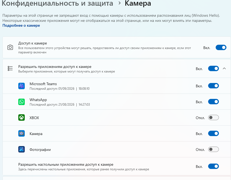Disable camera access for Microsoft Teams
This screenshot has width=231, height=180.
pos(213,86)
